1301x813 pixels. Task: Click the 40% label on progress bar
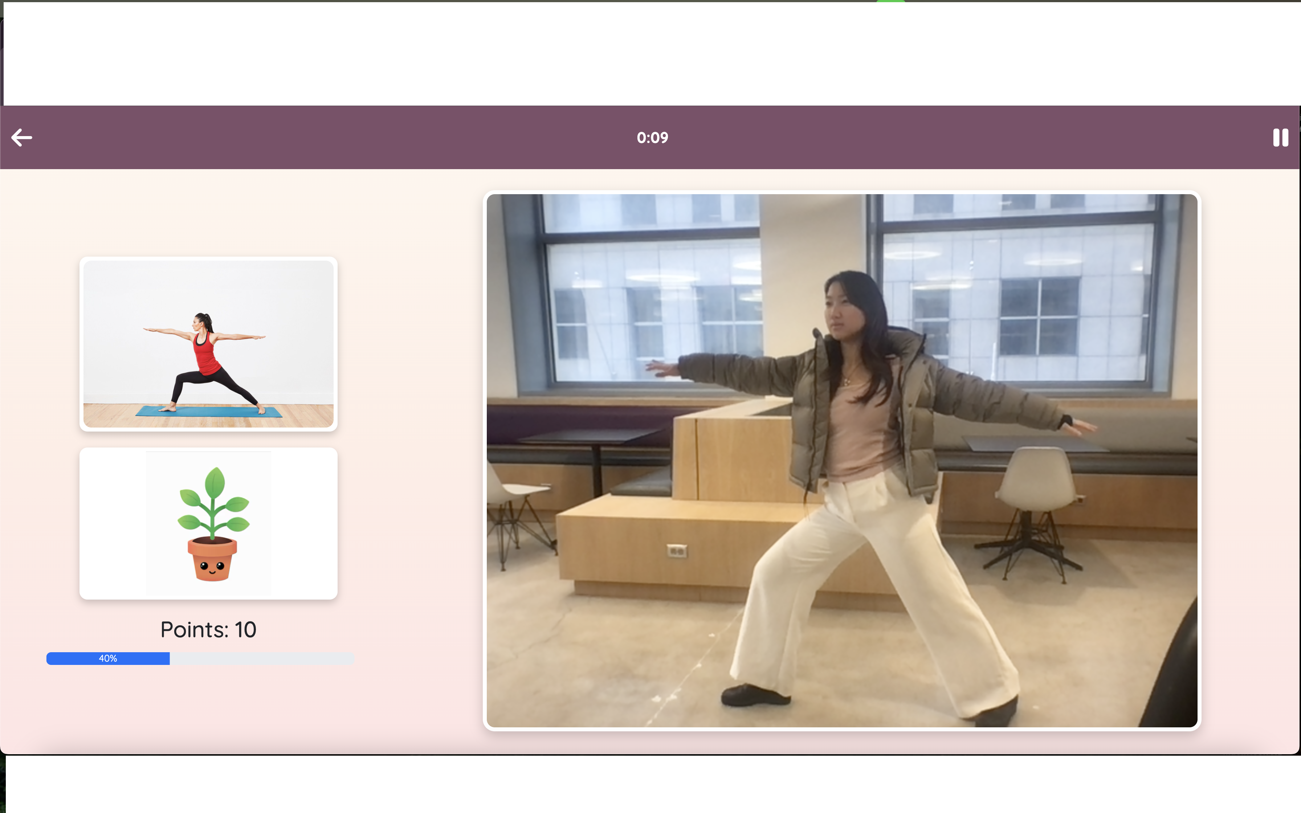click(108, 658)
